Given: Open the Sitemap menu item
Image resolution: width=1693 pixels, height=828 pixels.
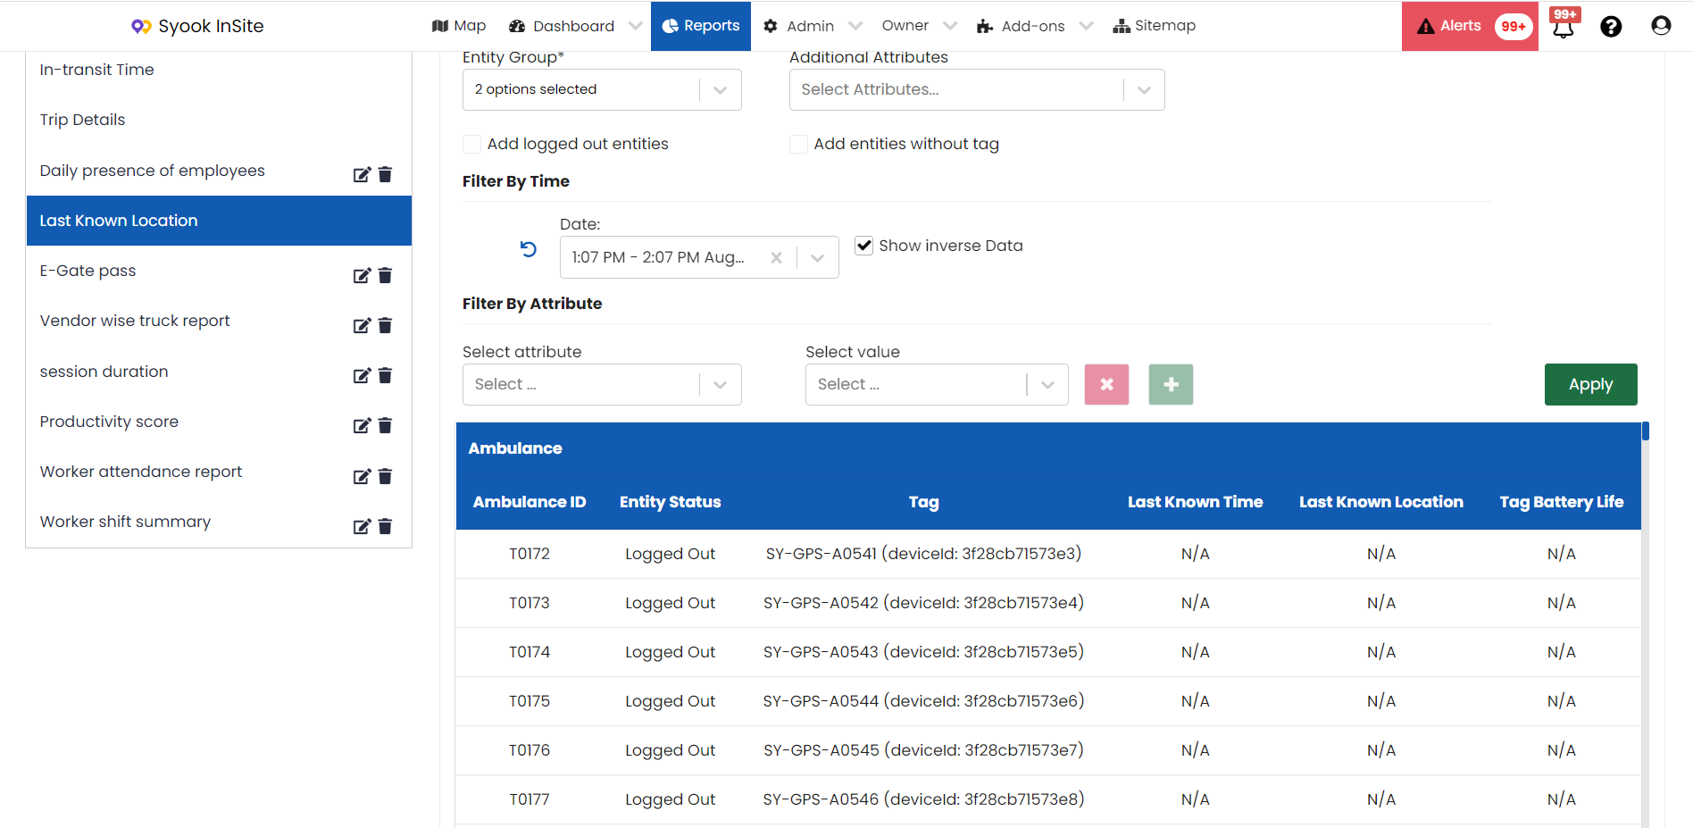Looking at the screenshot, I should [x=1155, y=26].
